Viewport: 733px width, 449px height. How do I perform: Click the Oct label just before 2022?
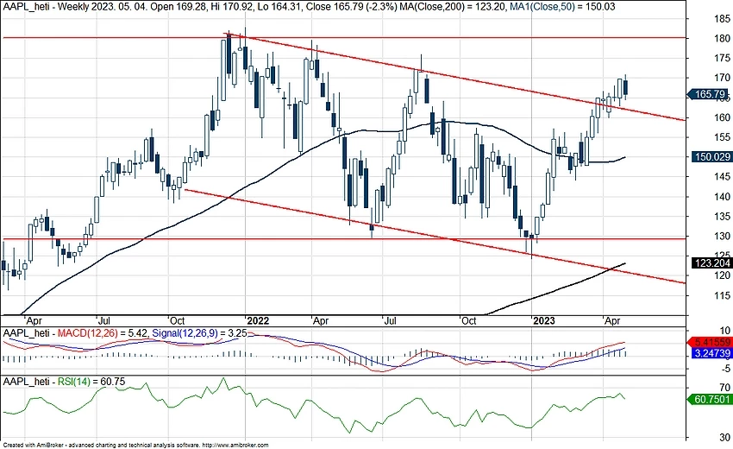tap(177, 320)
